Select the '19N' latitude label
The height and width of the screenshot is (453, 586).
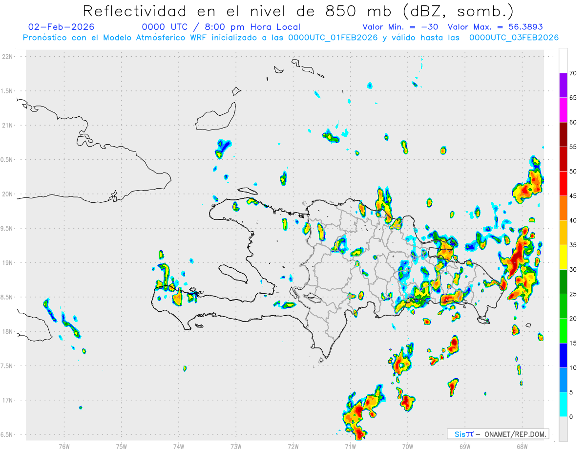coord(8,263)
